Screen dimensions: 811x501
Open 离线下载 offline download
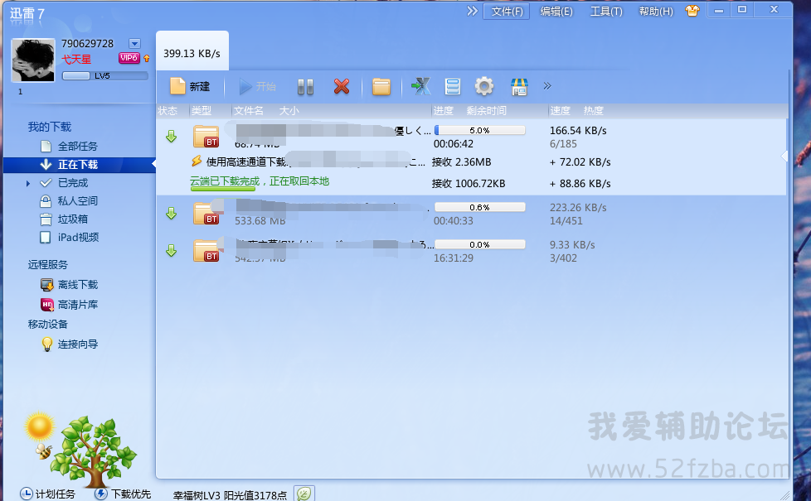pos(78,285)
